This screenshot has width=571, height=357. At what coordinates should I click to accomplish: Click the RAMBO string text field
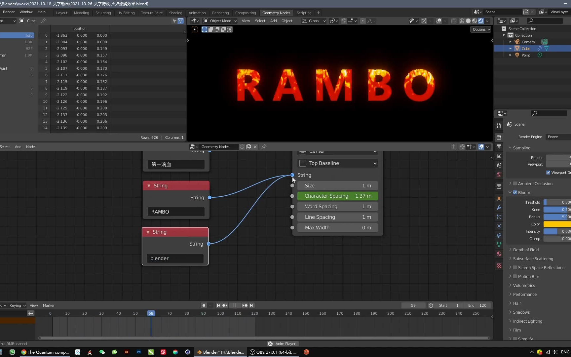(x=176, y=212)
